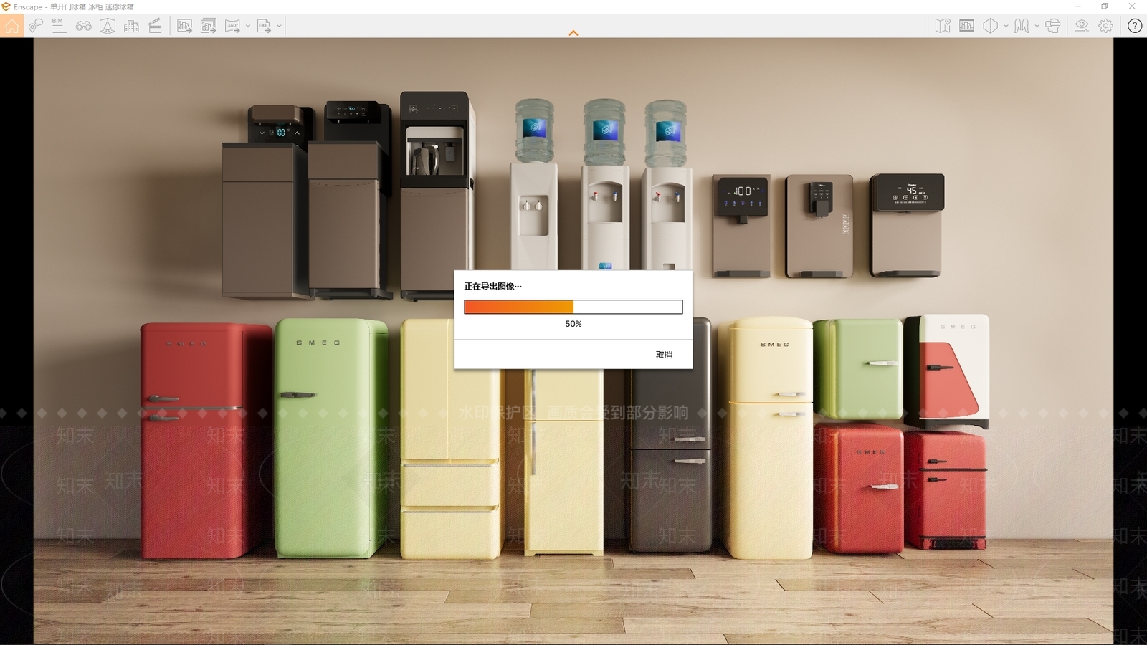Toggle the safe frame icon

[x=108, y=27]
